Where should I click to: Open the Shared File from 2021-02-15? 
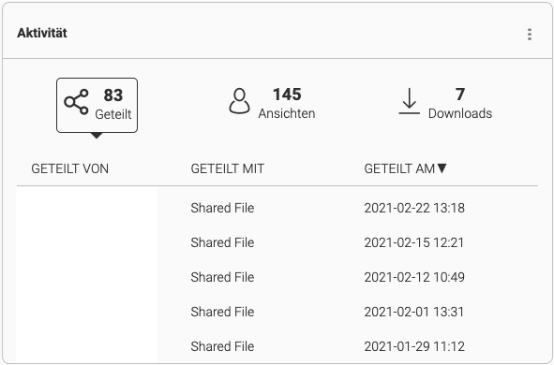pyautogui.click(x=222, y=242)
